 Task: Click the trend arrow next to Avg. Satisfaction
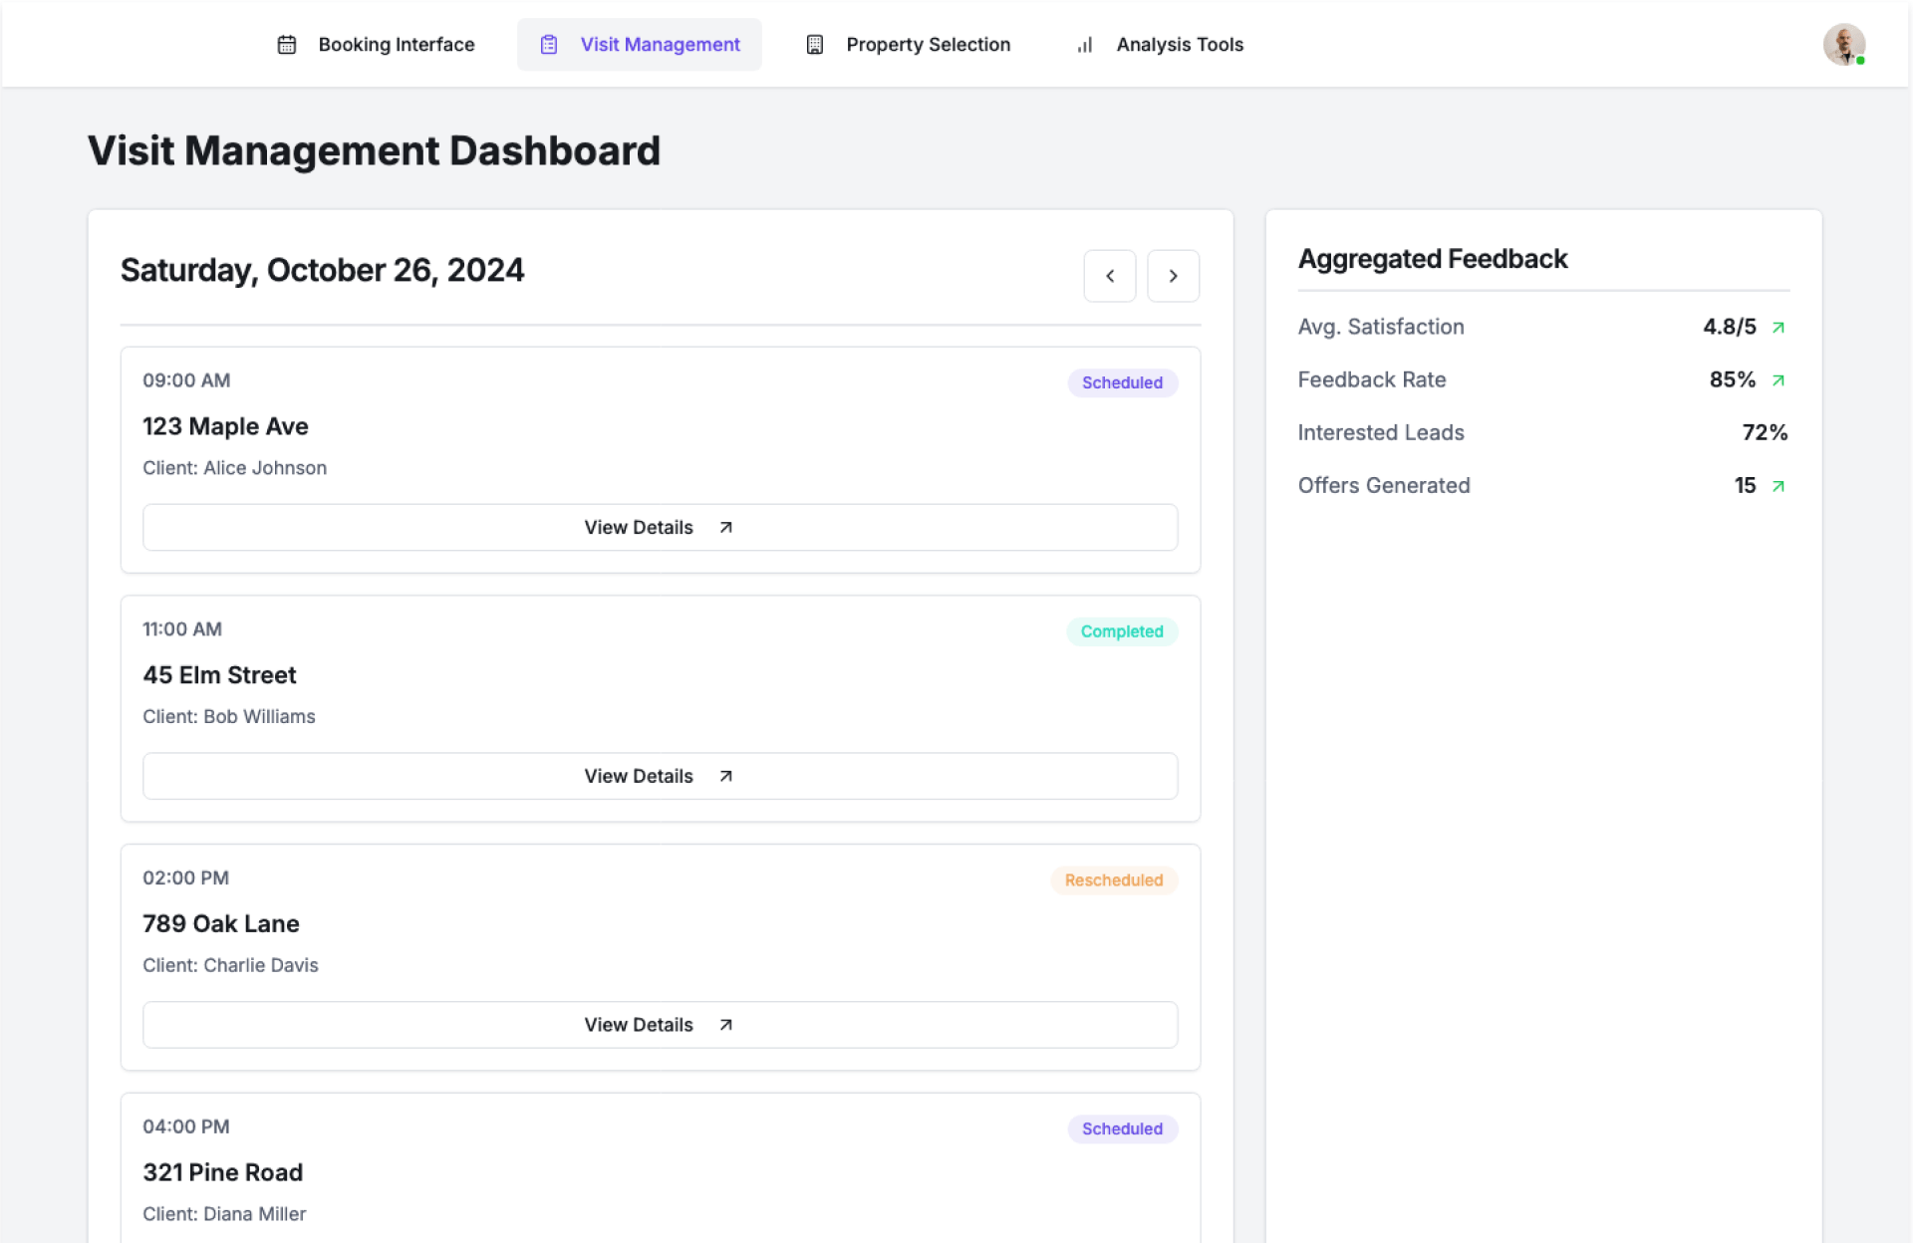point(1778,328)
